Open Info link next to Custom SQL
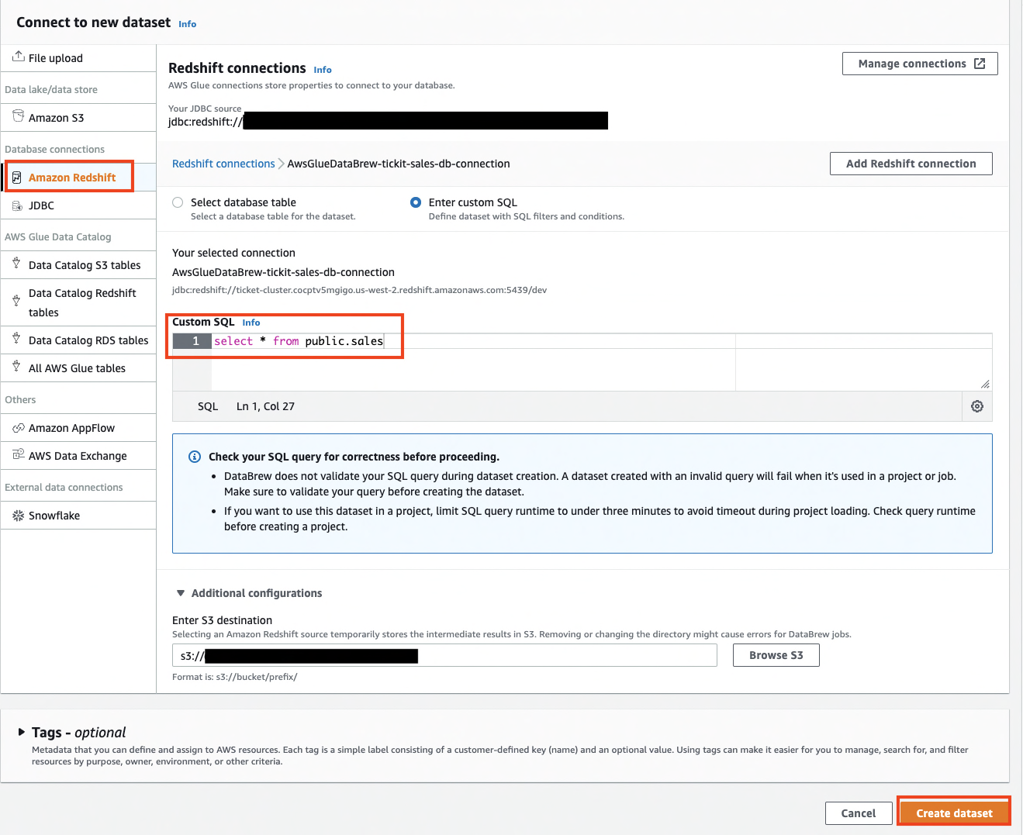This screenshot has height=835, width=1023. coord(251,323)
